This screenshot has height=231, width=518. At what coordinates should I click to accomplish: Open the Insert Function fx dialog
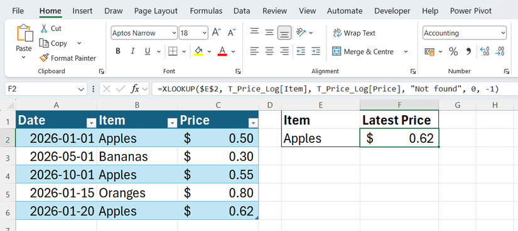[135, 89]
